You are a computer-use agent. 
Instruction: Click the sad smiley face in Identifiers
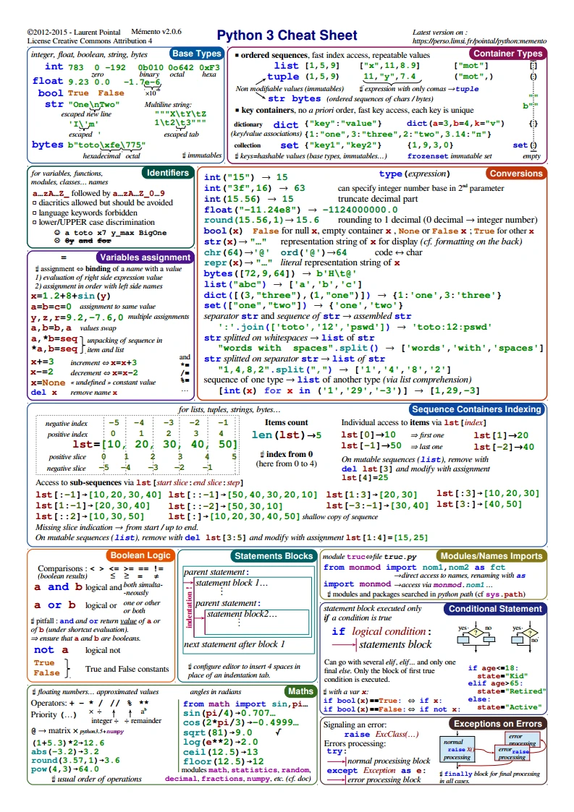point(57,242)
